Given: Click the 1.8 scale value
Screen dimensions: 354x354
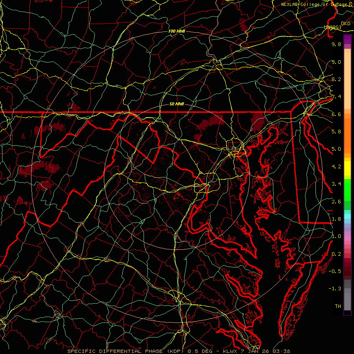Looking at the screenshot, I should tap(336, 219).
